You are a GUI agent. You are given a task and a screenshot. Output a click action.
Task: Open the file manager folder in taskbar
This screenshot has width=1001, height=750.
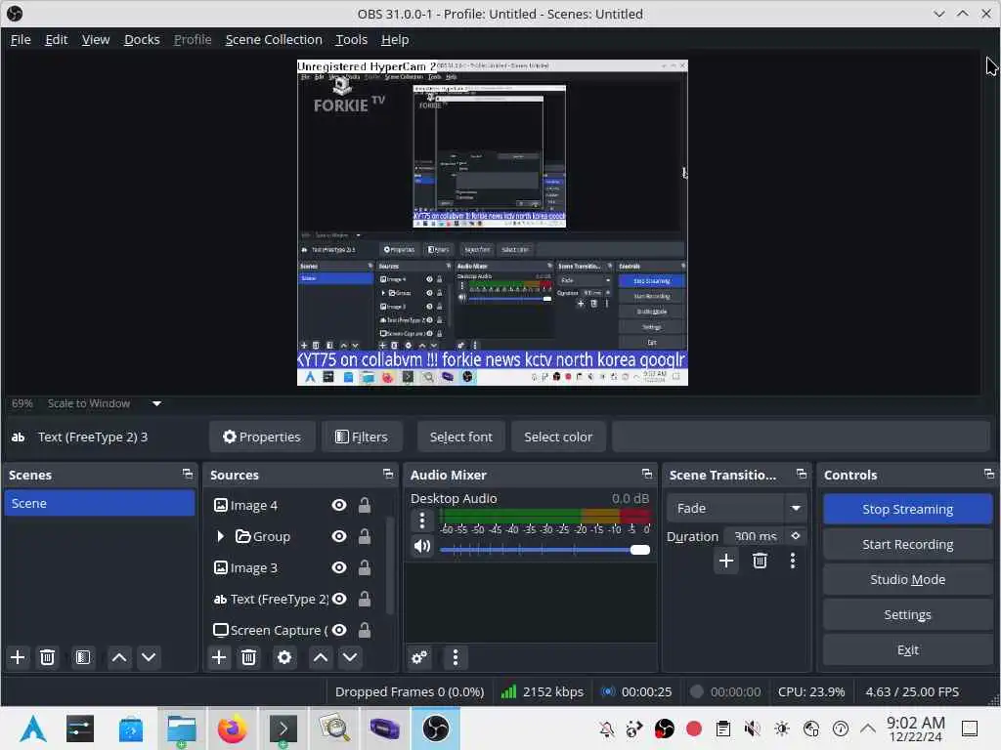181,729
